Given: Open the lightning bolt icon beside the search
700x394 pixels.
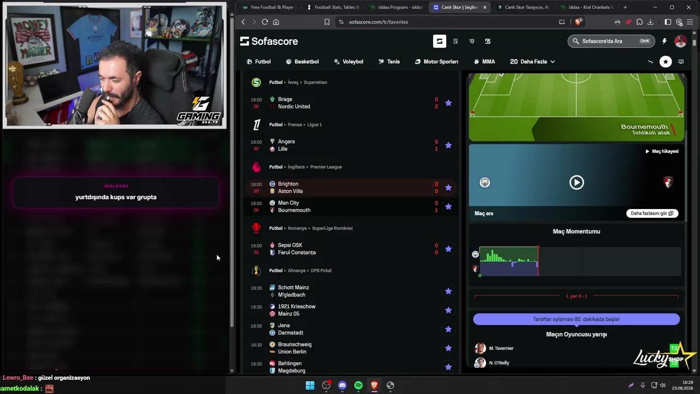Looking at the screenshot, I should tap(664, 41).
